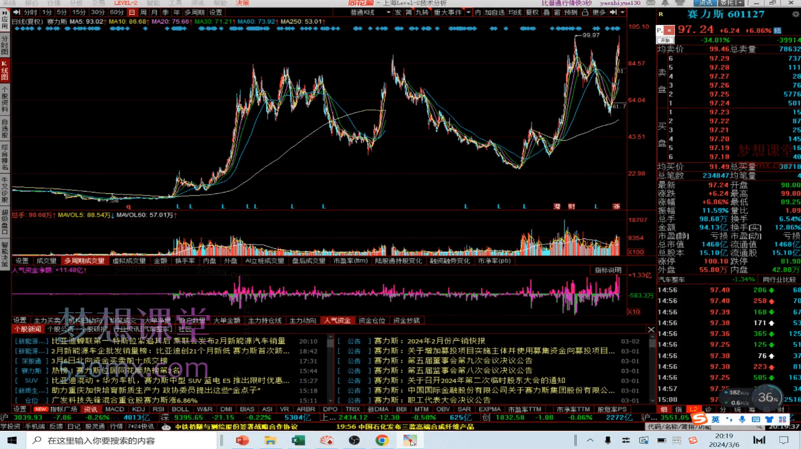
Task: Expand the 普通K线 chart type dropdown
Action: [x=366, y=12]
